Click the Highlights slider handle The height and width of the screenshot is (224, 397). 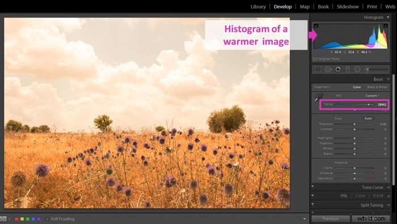coord(354,138)
